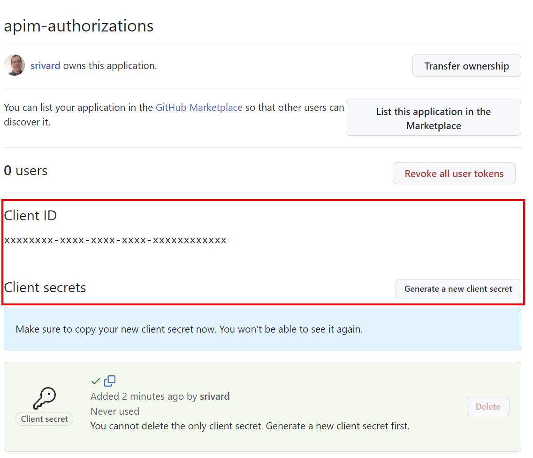Revoke all user tokens
Screen dimensions: 533x458
click(x=453, y=173)
